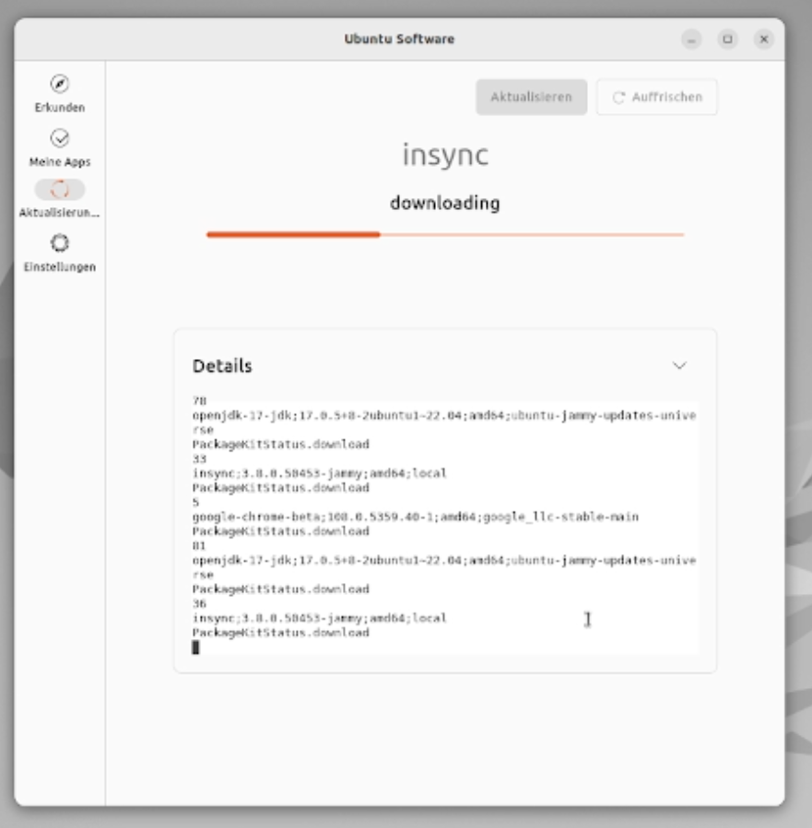Viewport: 812px width, 828px height.
Task: Click the downloading progress bar
Action: coord(443,235)
